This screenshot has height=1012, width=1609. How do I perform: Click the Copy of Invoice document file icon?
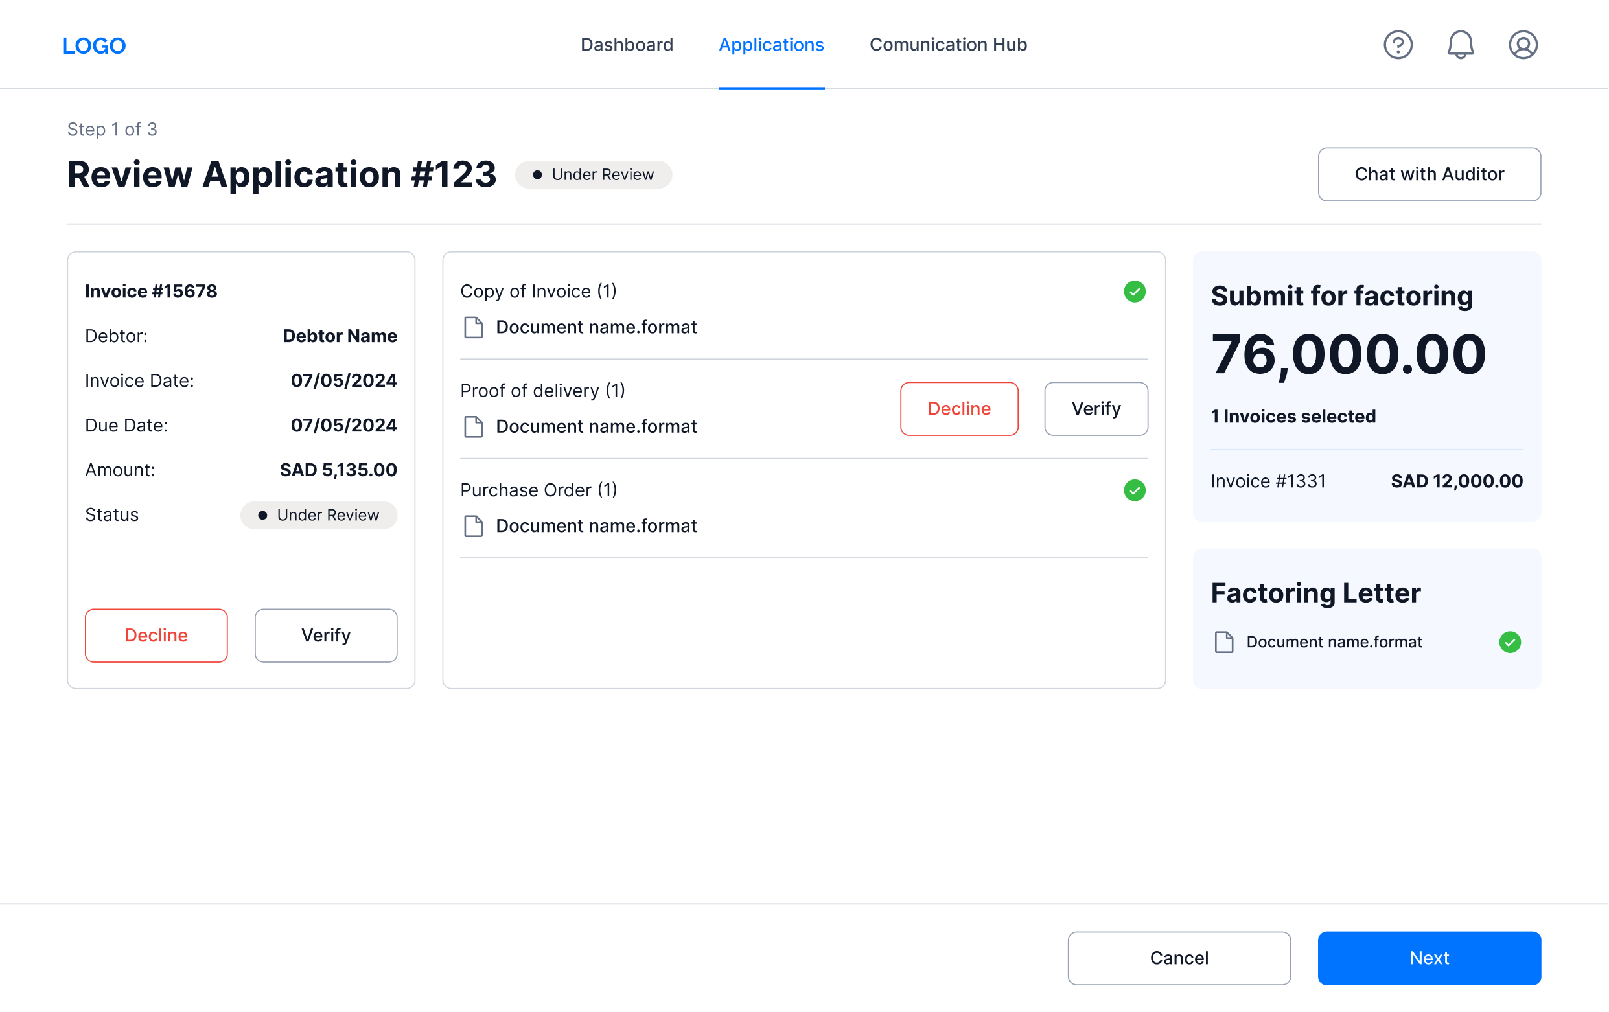click(x=474, y=327)
